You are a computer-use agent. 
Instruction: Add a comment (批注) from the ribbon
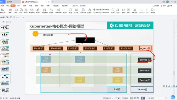(x=71, y=11)
